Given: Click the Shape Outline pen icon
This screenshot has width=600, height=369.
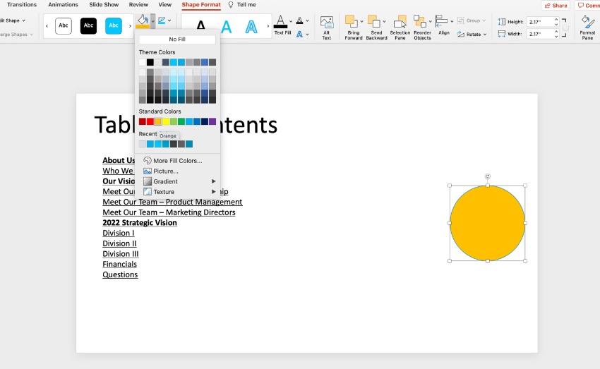Looking at the screenshot, I should click(x=162, y=20).
